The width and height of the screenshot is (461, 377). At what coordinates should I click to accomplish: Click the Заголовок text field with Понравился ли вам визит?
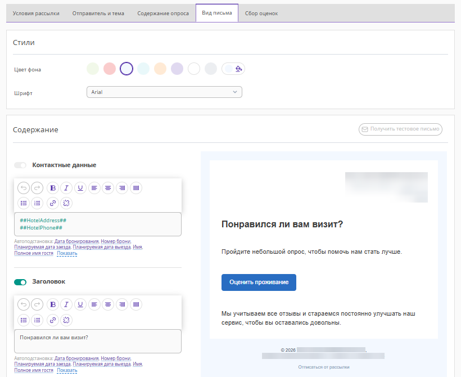tap(98, 341)
